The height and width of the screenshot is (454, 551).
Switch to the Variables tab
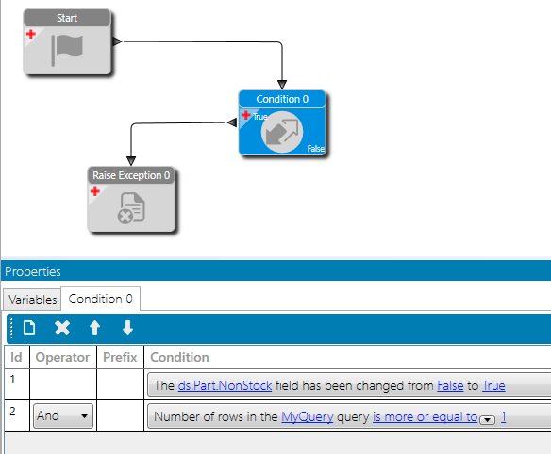point(32,300)
